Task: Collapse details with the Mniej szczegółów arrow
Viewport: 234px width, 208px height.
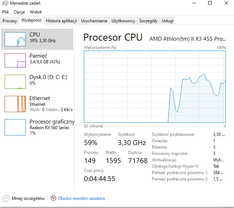Action: tap(6, 198)
